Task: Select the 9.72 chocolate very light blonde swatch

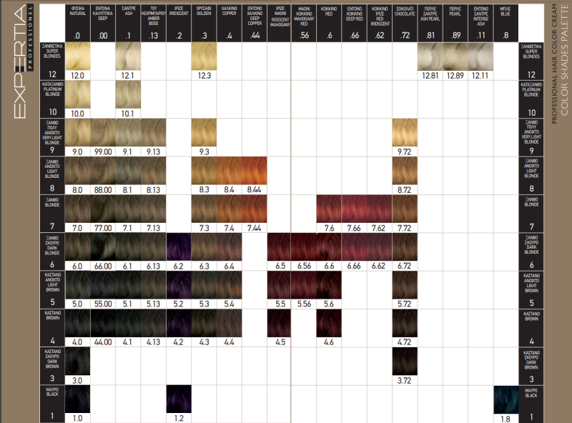Action: click(x=405, y=132)
